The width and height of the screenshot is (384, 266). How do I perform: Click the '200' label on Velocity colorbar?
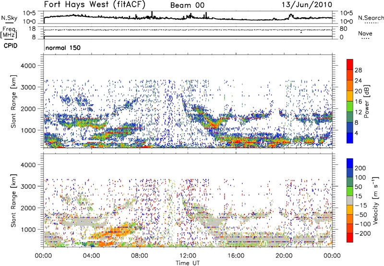coord(360,168)
